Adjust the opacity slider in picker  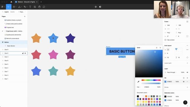(151, 83)
